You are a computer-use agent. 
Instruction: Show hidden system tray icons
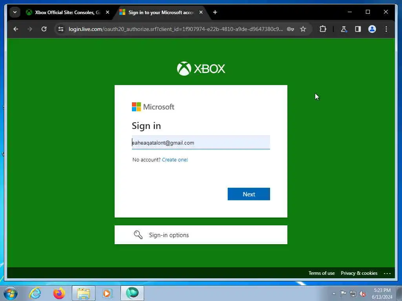click(x=334, y=294)
